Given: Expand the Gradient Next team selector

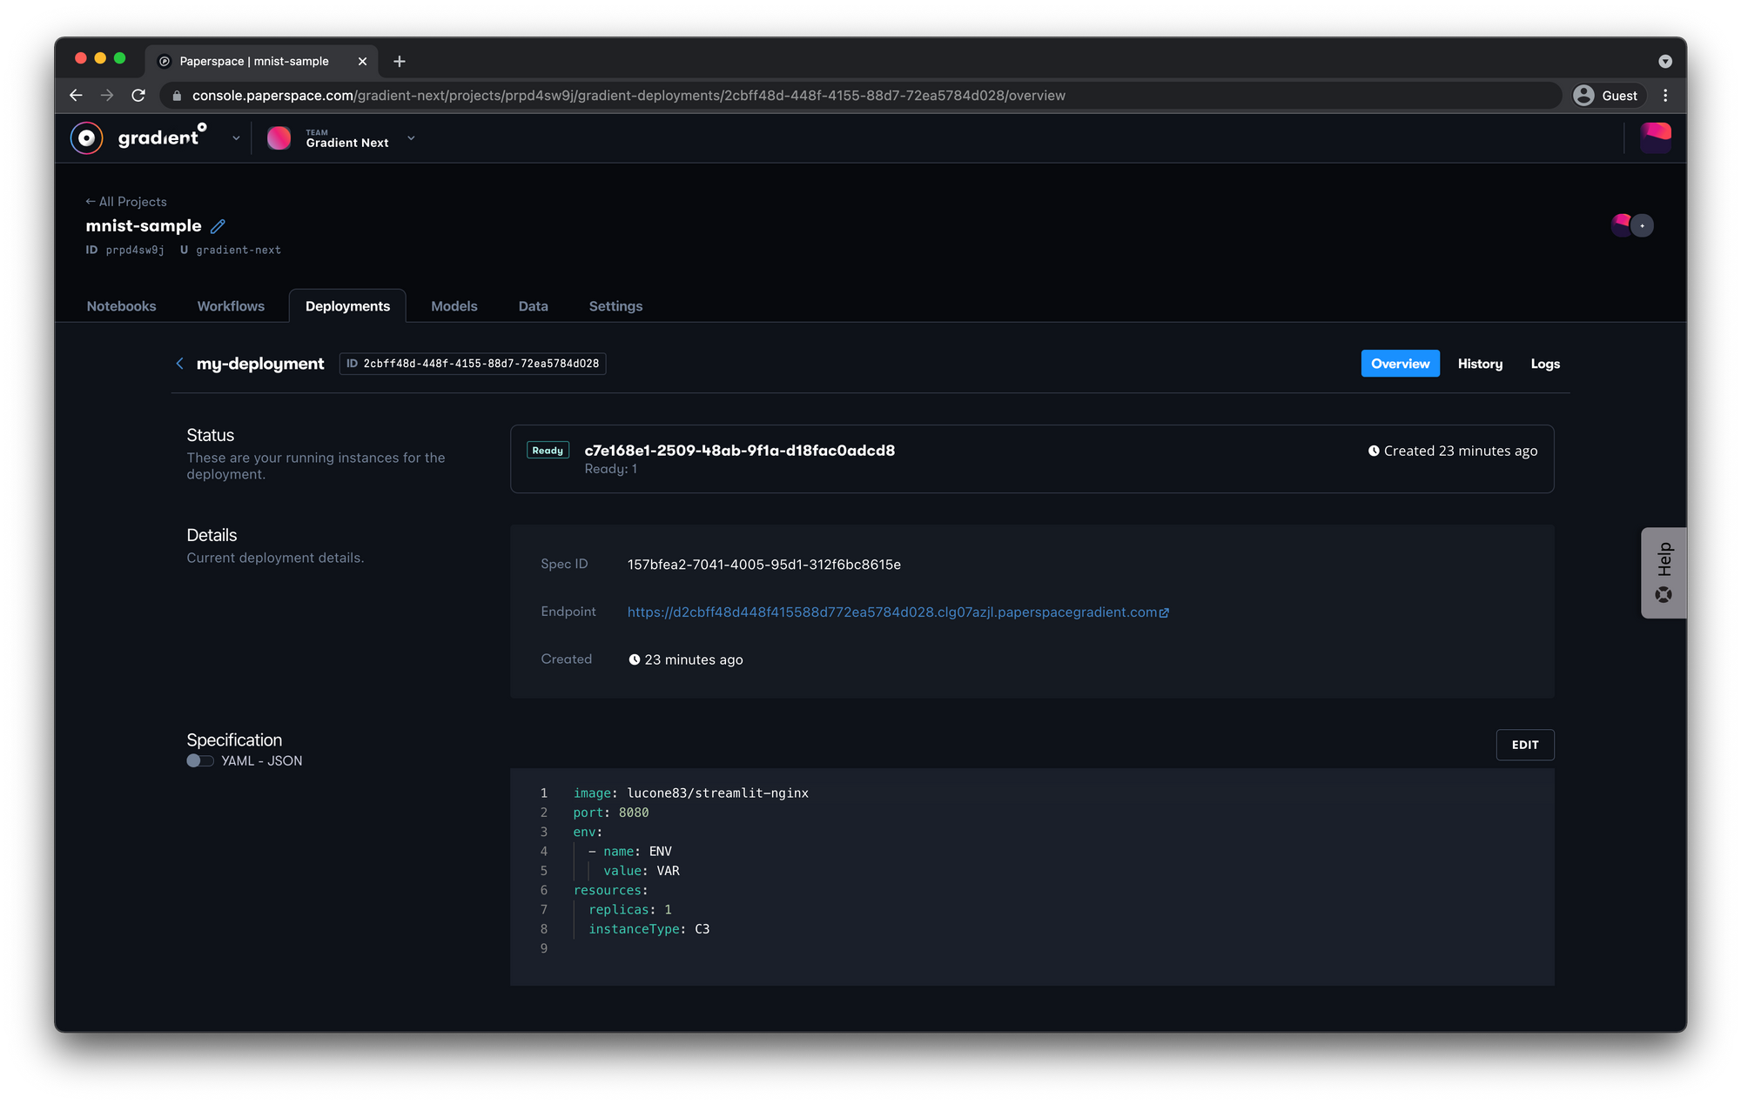Looking at the screenshot, I should 410,138.
